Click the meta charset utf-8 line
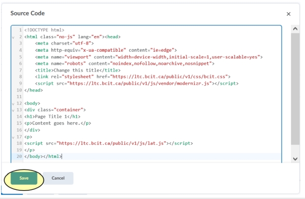 [x=64, y=43]
